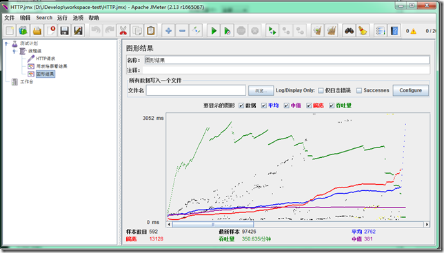444x253 pixels.
Task: Enable the Successes checkbox
Action: pyautogui.click(x=359, y=90)
